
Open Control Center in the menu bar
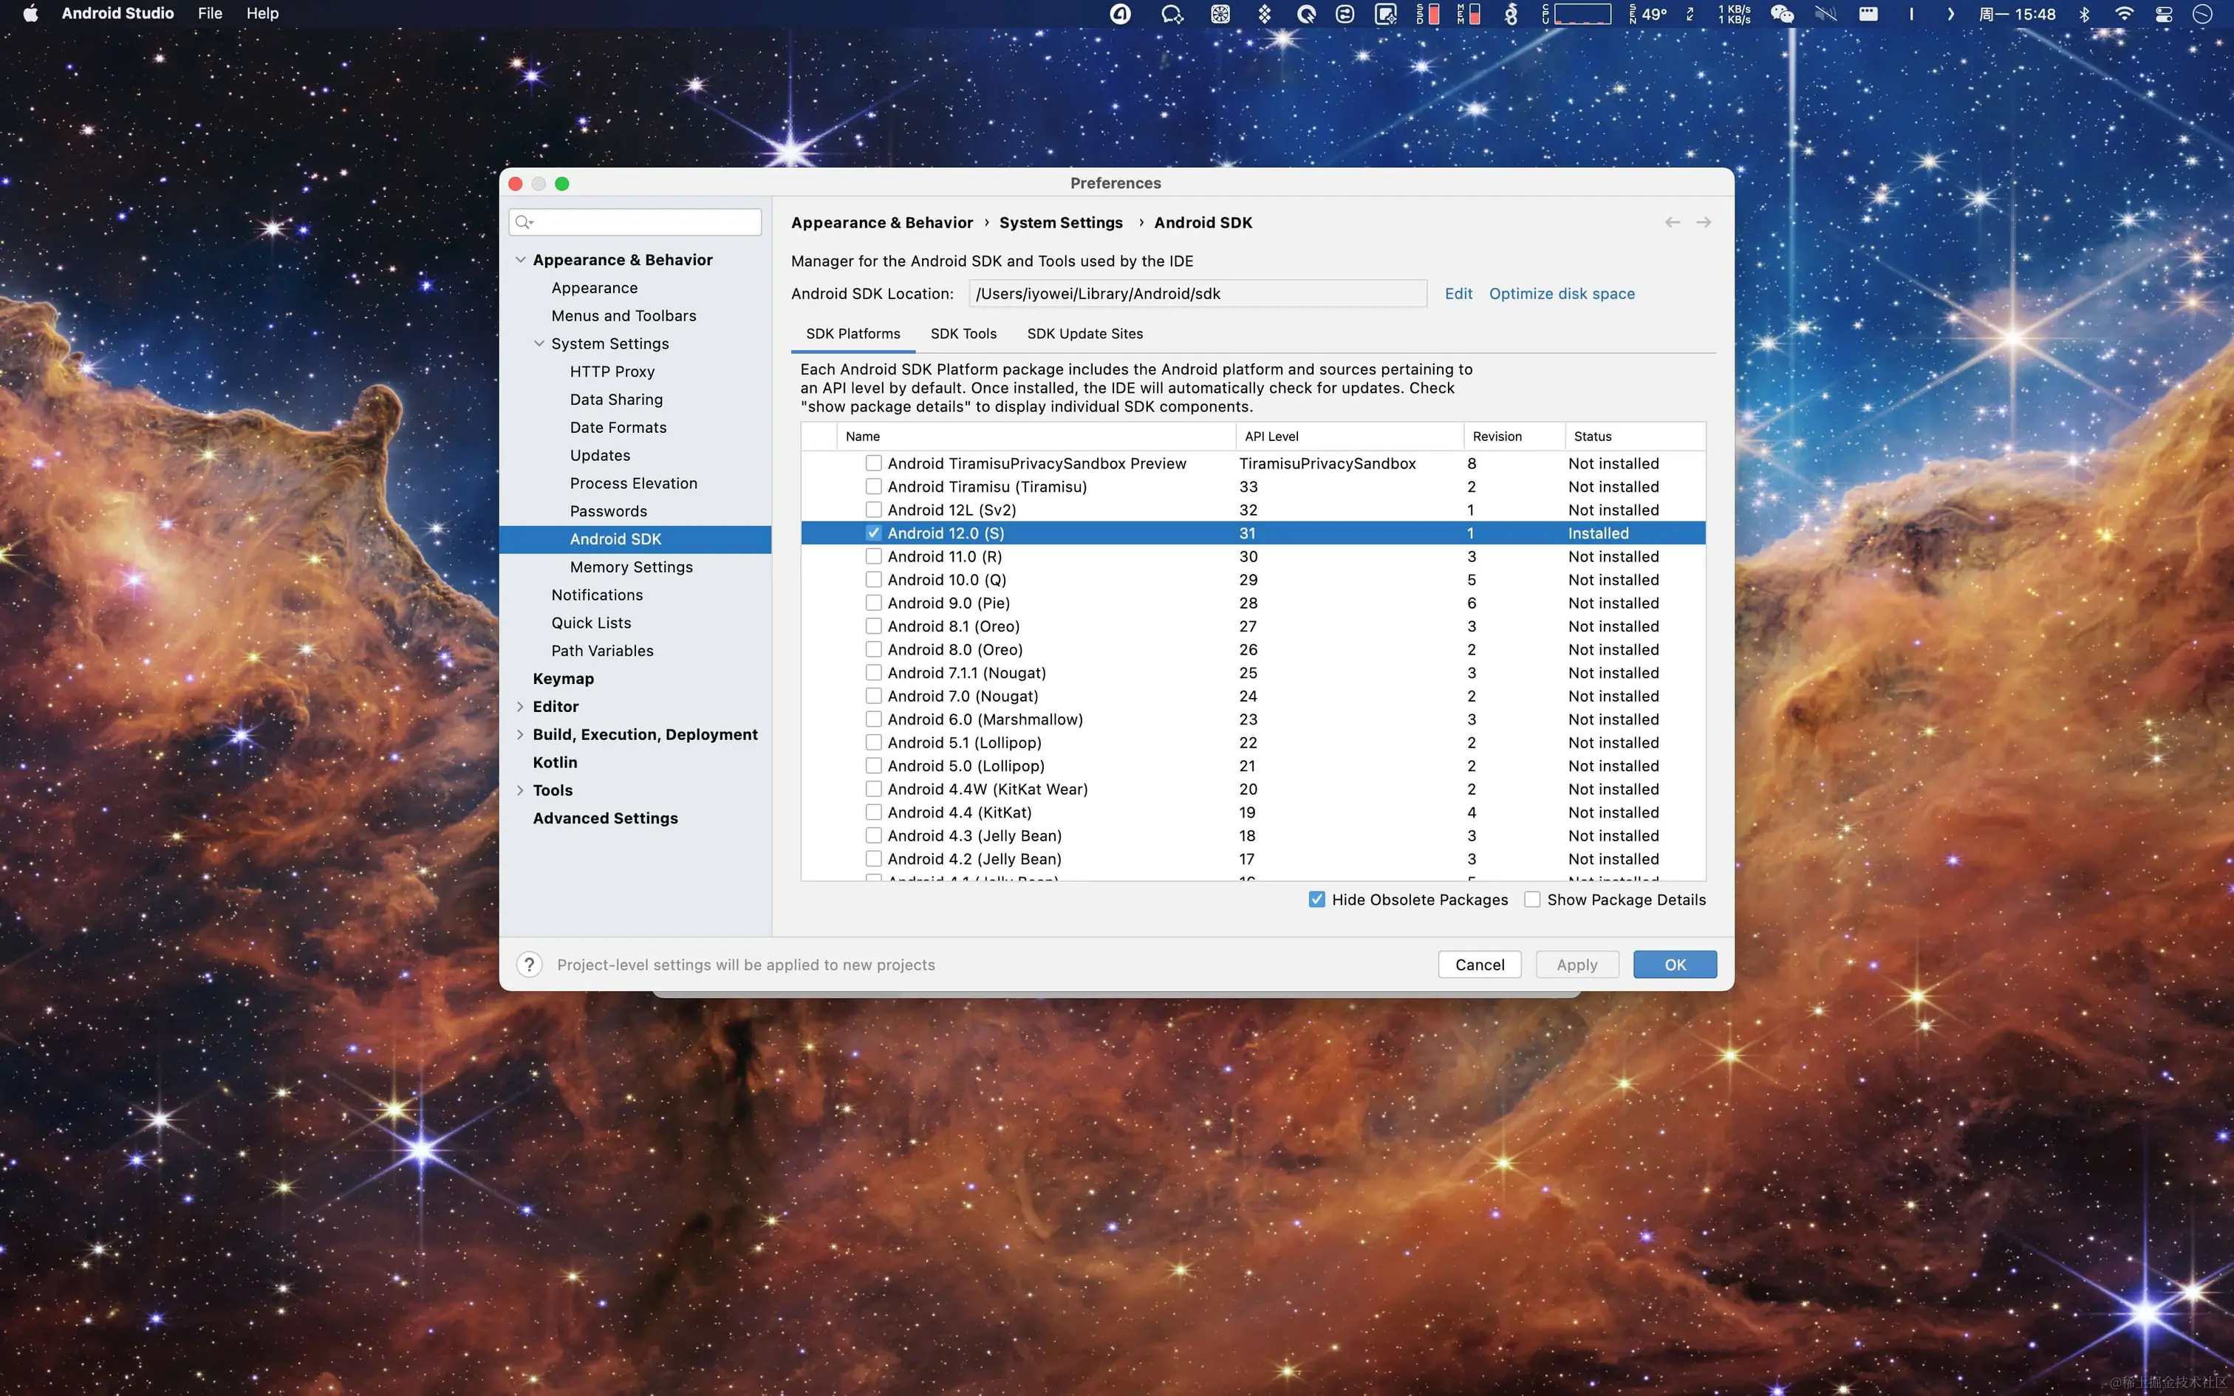2163,14
